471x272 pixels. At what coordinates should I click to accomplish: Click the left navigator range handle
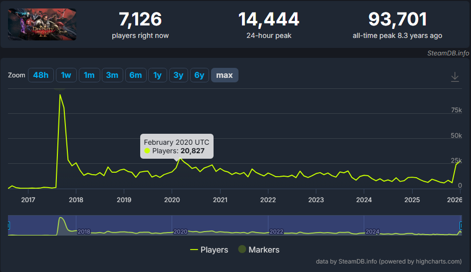coord(8,226)
